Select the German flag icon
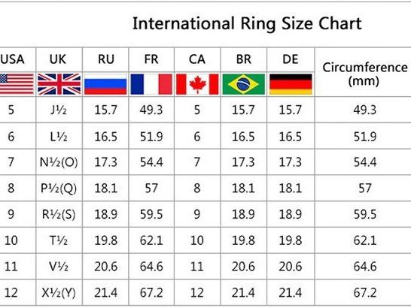The image size is (411, 308). (x=291, y=84)
